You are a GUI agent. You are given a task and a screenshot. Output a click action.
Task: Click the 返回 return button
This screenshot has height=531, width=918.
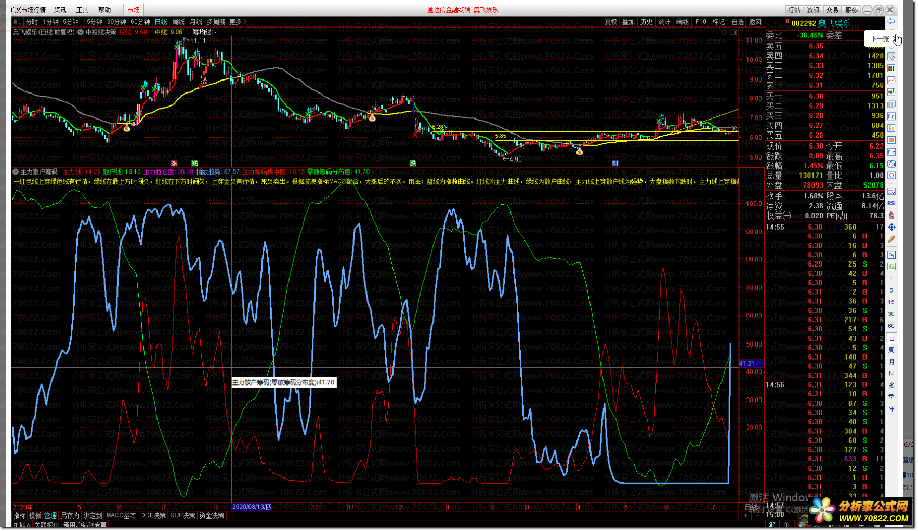click(755, 22)
